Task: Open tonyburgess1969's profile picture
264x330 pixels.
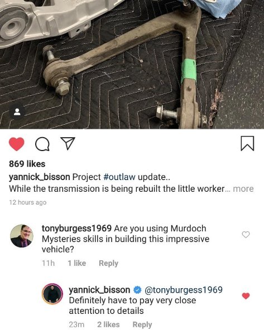Action: 22,236
